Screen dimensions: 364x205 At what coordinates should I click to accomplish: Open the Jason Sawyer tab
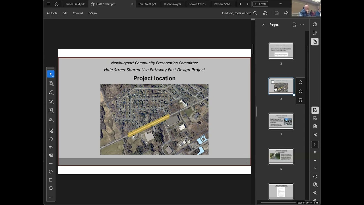coord(173,4)
